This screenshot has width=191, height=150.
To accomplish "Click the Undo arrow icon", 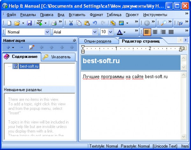I will point(95,23).
